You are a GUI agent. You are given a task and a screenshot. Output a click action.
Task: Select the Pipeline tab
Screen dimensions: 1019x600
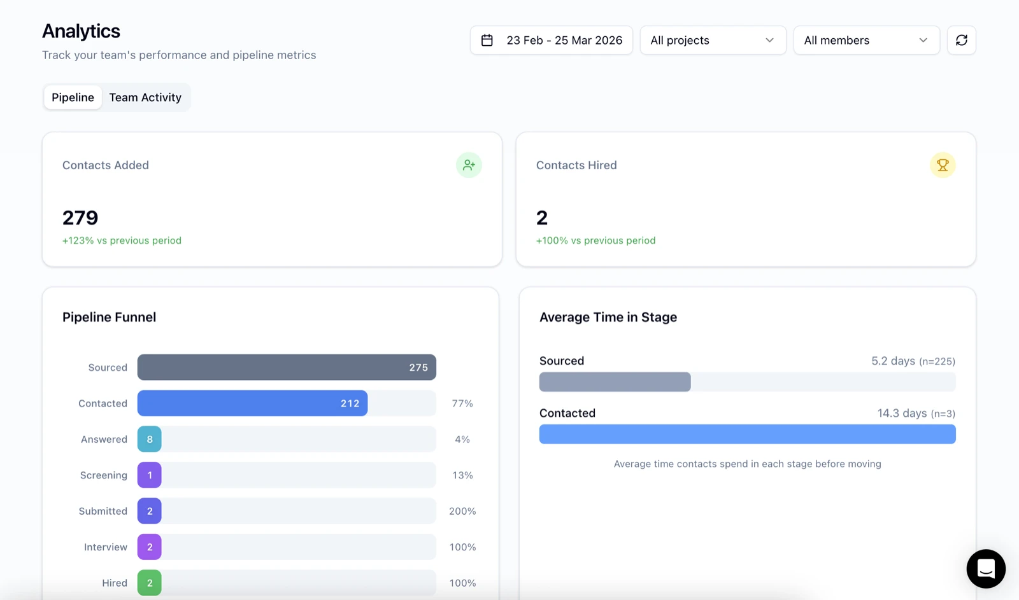pyautogui.click(x=72, y=97)
